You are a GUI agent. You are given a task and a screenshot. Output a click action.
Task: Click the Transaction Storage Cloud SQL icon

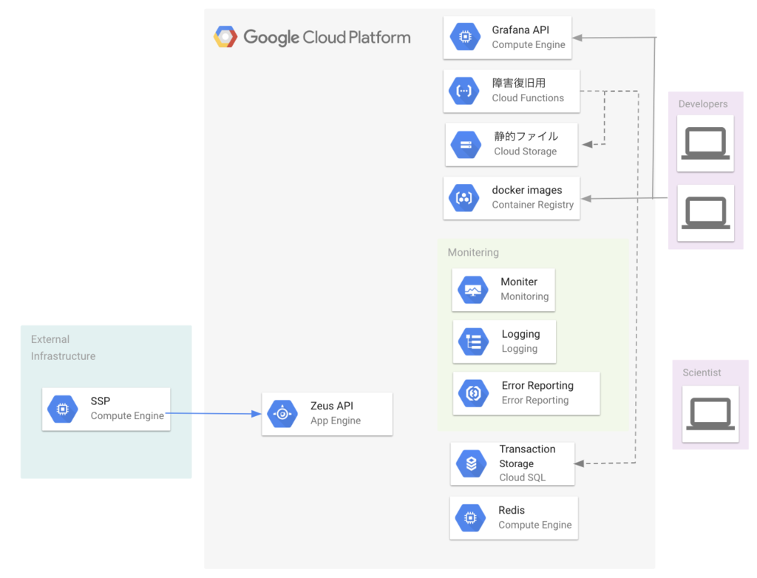pos(471,463)
